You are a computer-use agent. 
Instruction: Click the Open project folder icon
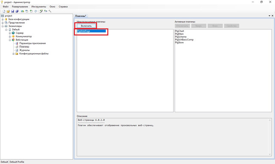(x=8, y=11)
